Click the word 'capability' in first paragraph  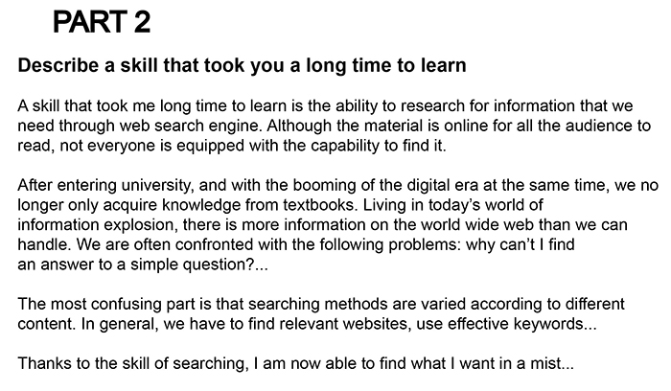click(345, 146)
